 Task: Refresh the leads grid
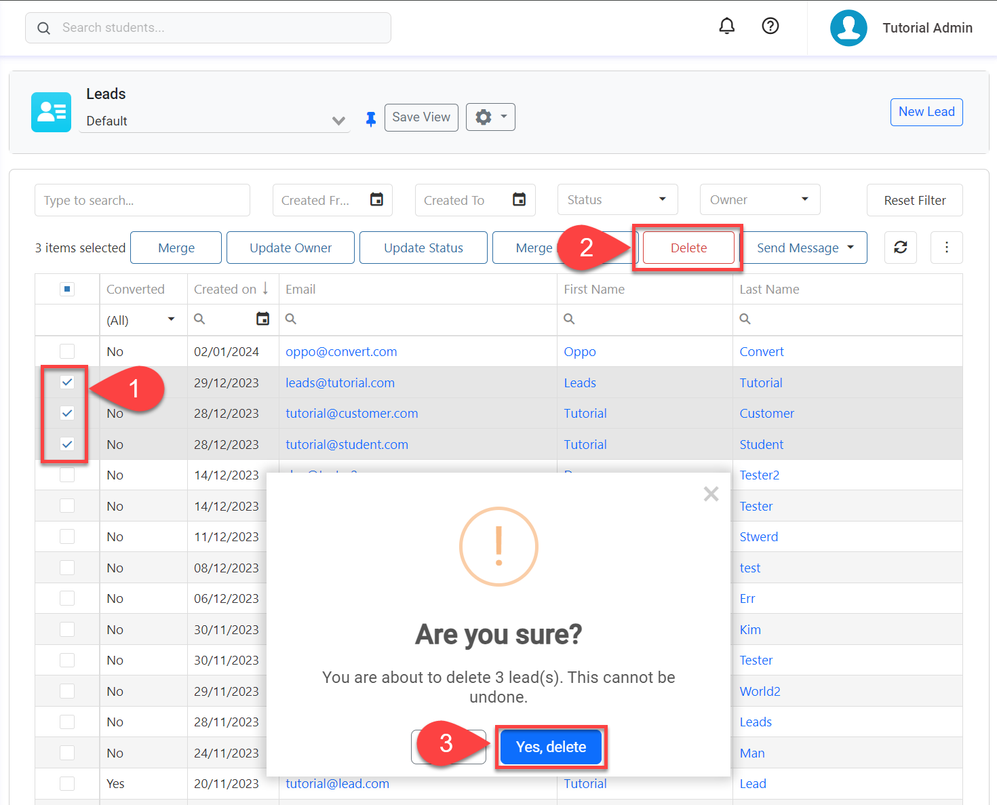click(x=901, y=248)
